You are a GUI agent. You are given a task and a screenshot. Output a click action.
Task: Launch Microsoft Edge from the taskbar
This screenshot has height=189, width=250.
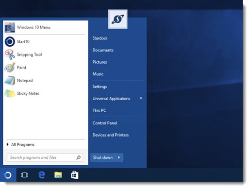pyautogui.click(x=42, y=175)
